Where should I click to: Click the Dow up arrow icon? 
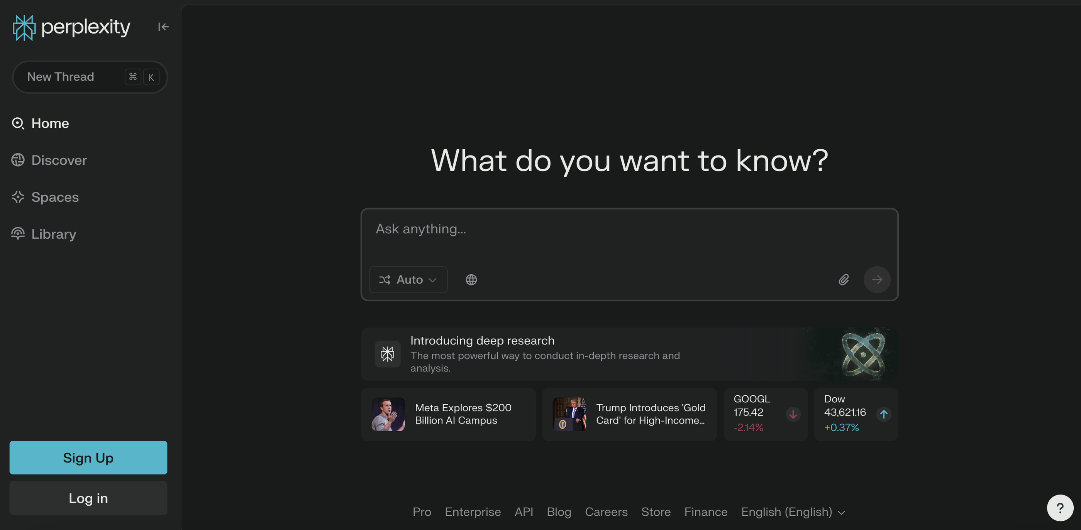click(884, 414)
